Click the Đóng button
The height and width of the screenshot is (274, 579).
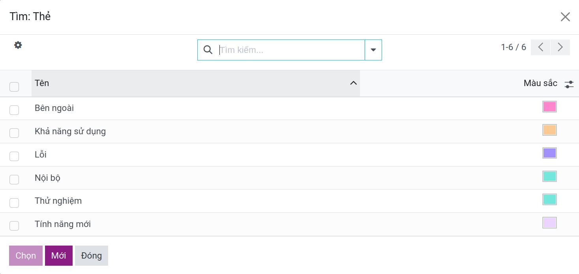(91, 255)
